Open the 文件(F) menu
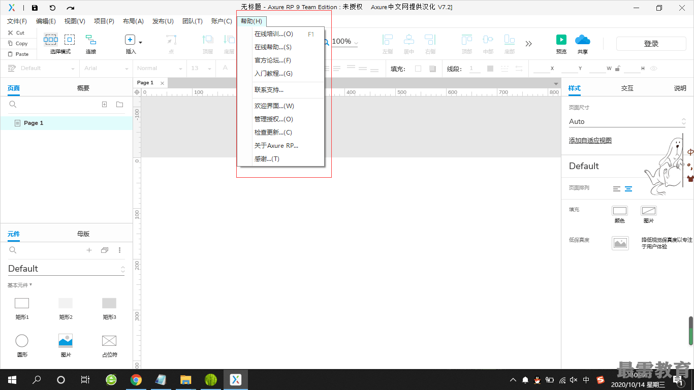Image resolution: width=694 pixels, height=390 pixels. coord(17,21)
